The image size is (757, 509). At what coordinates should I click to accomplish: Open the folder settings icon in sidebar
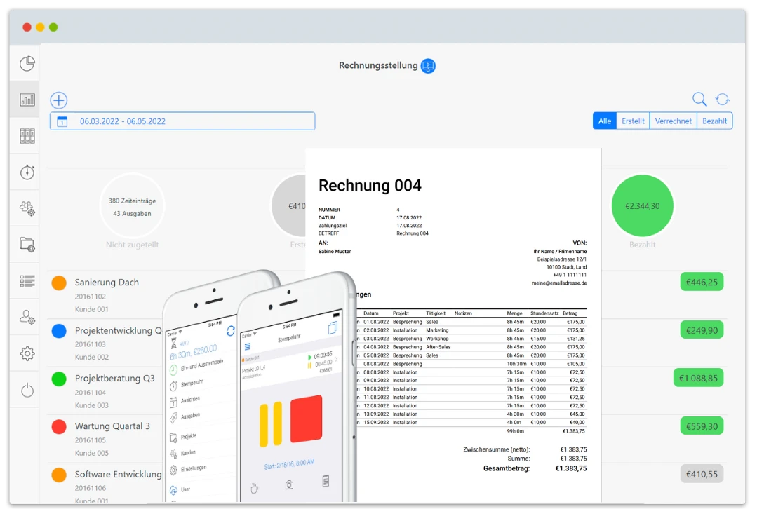[27, 245]
